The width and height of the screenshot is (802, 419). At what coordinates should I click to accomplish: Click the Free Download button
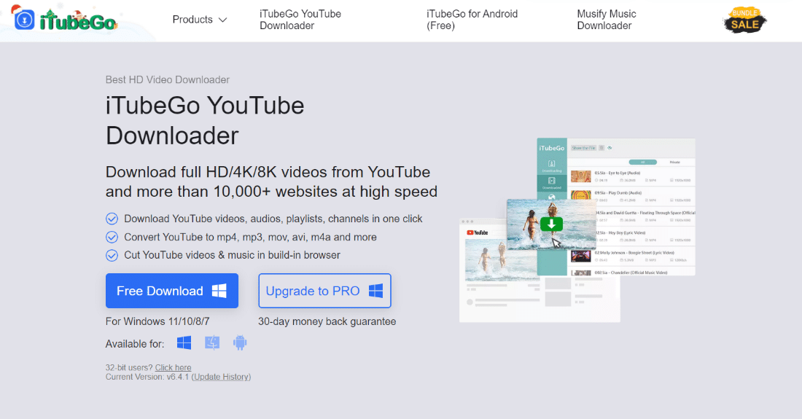[x=172, y=291]
